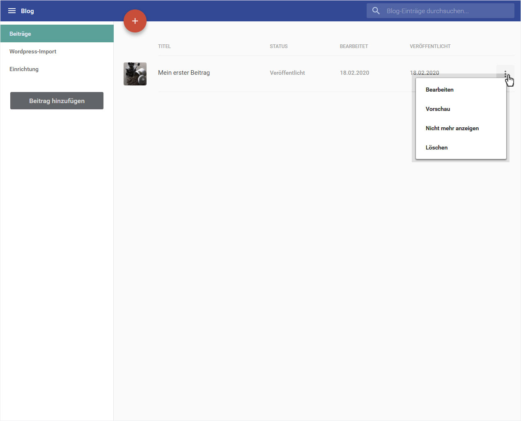Click the VERÖFFENTLICHT column header

(x=430, y=46)
